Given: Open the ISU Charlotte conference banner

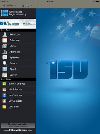Looking at the screenshot, I should click(18, 24).
